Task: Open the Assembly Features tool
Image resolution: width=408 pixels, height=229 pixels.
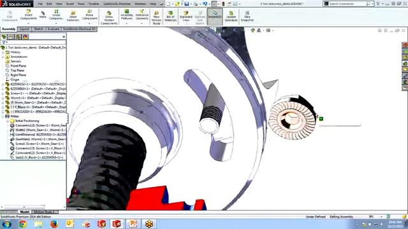Action: (127, 15)
